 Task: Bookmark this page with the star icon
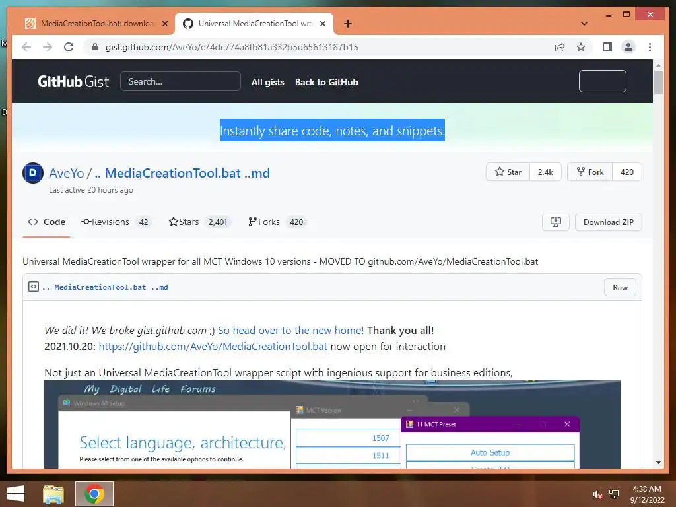581,47
